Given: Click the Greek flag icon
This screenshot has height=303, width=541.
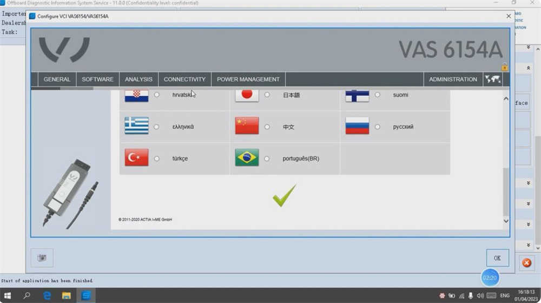Looking at the screenshot, I should 137,126.
